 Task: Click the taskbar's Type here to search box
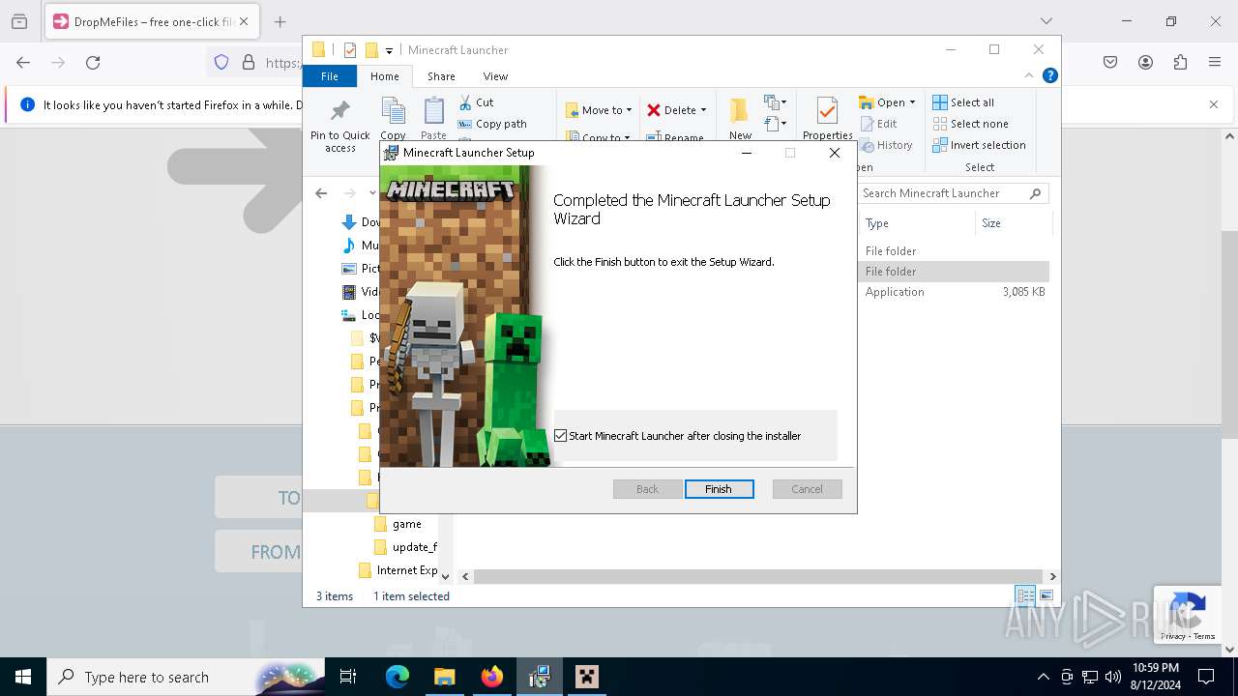click(186, 677)
